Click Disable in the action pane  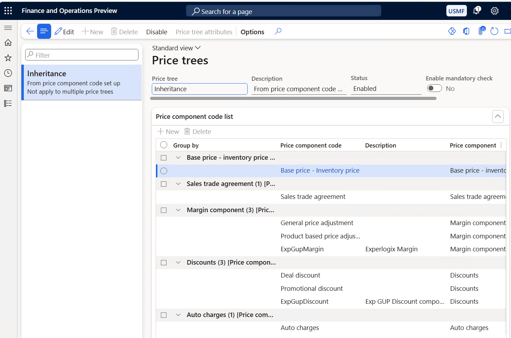point(157,32)
